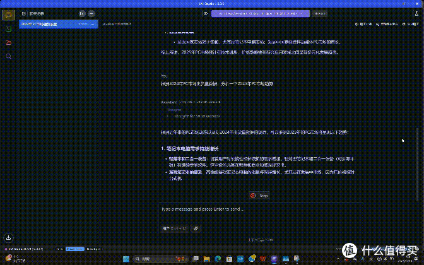
Task: Open the My Models folder in sidebar
Action: tap(8, 42)
